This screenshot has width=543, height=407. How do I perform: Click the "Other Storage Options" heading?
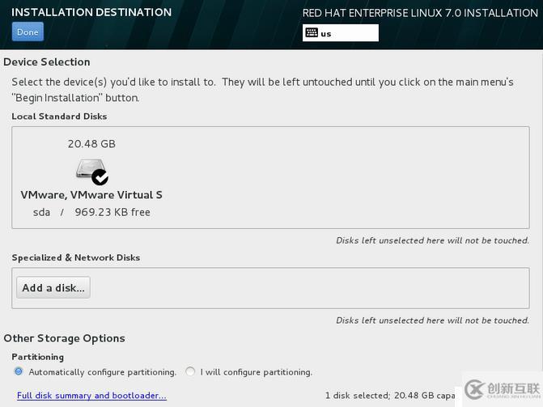pyautogui.click(x=64, y=338)
